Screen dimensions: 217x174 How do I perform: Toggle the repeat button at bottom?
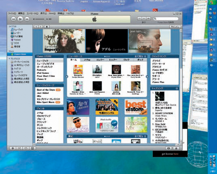click(26, 148)
